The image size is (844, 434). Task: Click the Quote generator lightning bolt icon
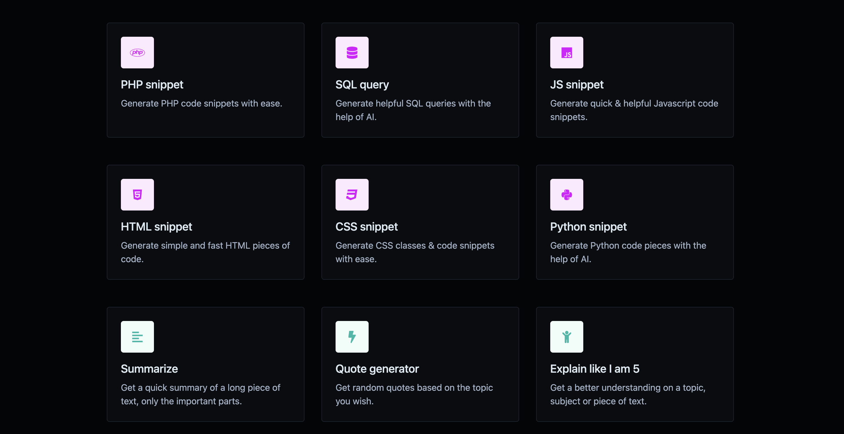pos(352,337)
